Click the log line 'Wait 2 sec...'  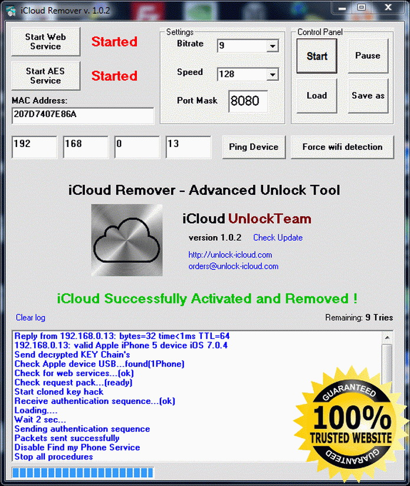40,420
